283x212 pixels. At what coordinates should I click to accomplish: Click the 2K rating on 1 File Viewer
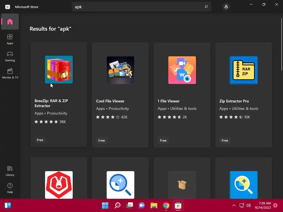click(172, 117)
